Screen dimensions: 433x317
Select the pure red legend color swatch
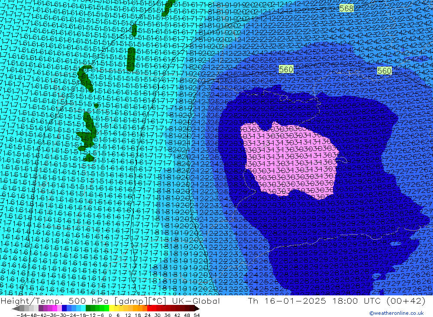pos(149,308)
